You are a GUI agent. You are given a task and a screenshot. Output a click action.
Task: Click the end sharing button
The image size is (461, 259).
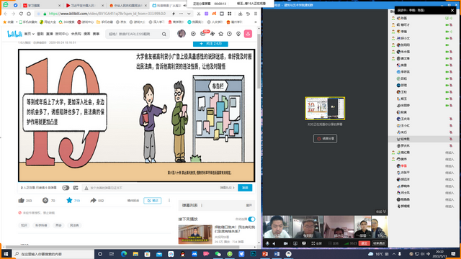pos(325,139)
